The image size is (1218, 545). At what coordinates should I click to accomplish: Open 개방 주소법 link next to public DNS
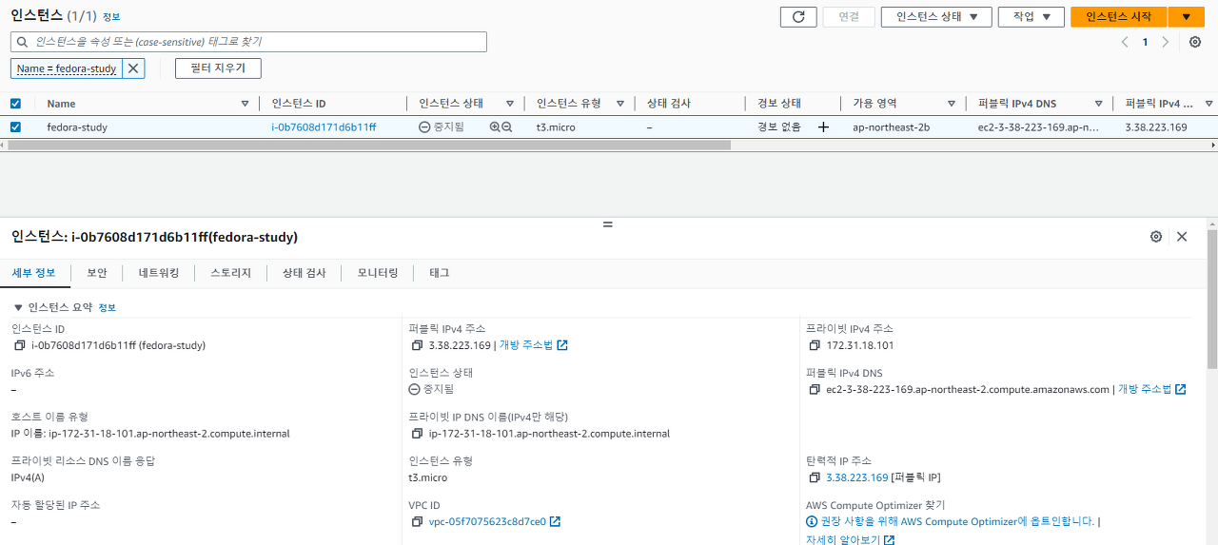pos(1151,389)
